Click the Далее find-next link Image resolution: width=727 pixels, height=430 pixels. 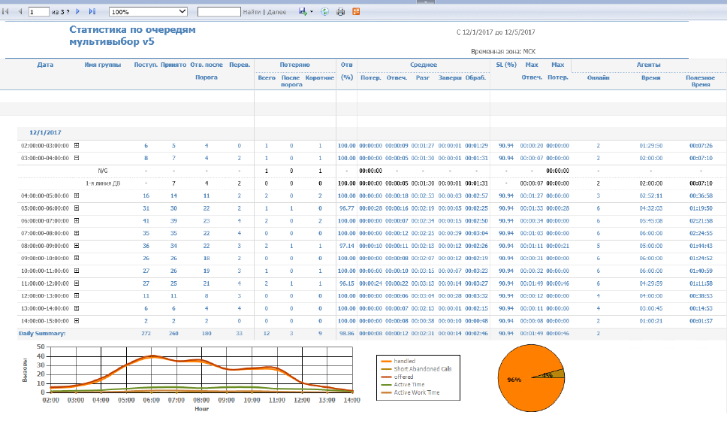pos(277,11)
